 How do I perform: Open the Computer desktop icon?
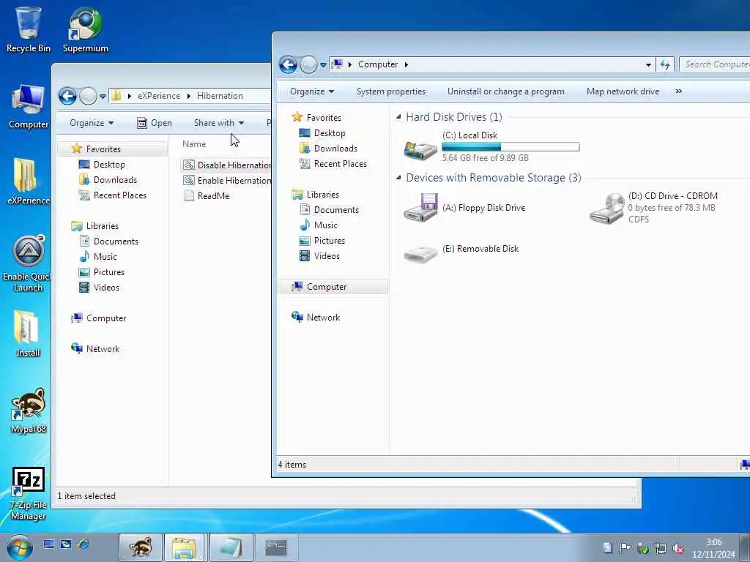pyautogui.click(x=29, y=106)
